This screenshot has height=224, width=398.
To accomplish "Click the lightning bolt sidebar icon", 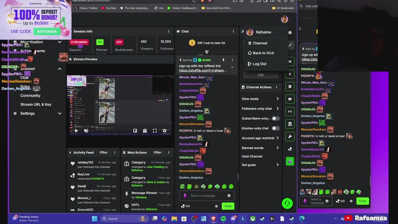I will point(290,74).
